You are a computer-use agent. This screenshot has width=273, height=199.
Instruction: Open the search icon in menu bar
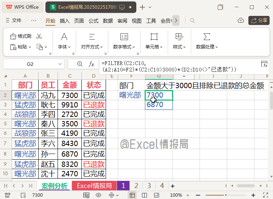pos(192,20)
